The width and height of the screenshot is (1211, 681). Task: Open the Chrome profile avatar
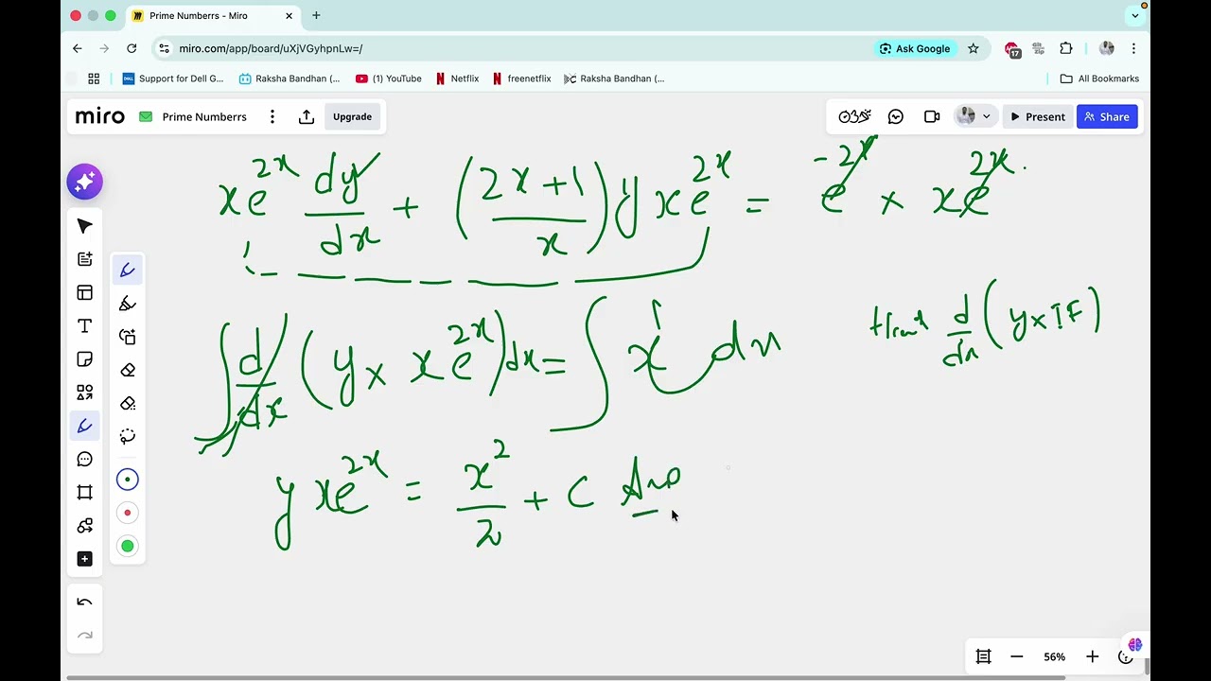(x=1106, y=48)
